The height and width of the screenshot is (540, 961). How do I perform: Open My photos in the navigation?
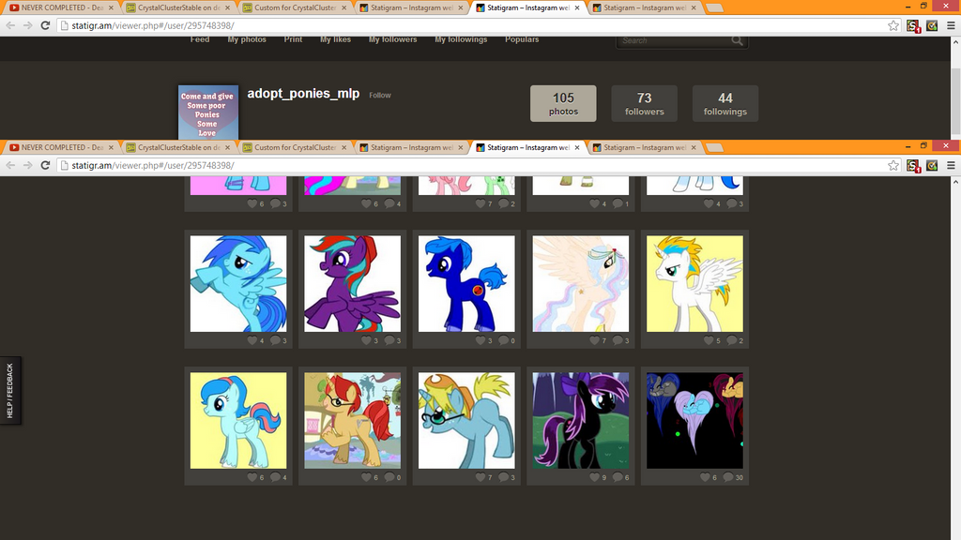click(x=247, y=39)
